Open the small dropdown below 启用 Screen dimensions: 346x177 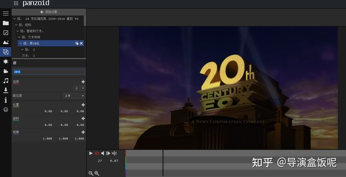coord(79,88)
